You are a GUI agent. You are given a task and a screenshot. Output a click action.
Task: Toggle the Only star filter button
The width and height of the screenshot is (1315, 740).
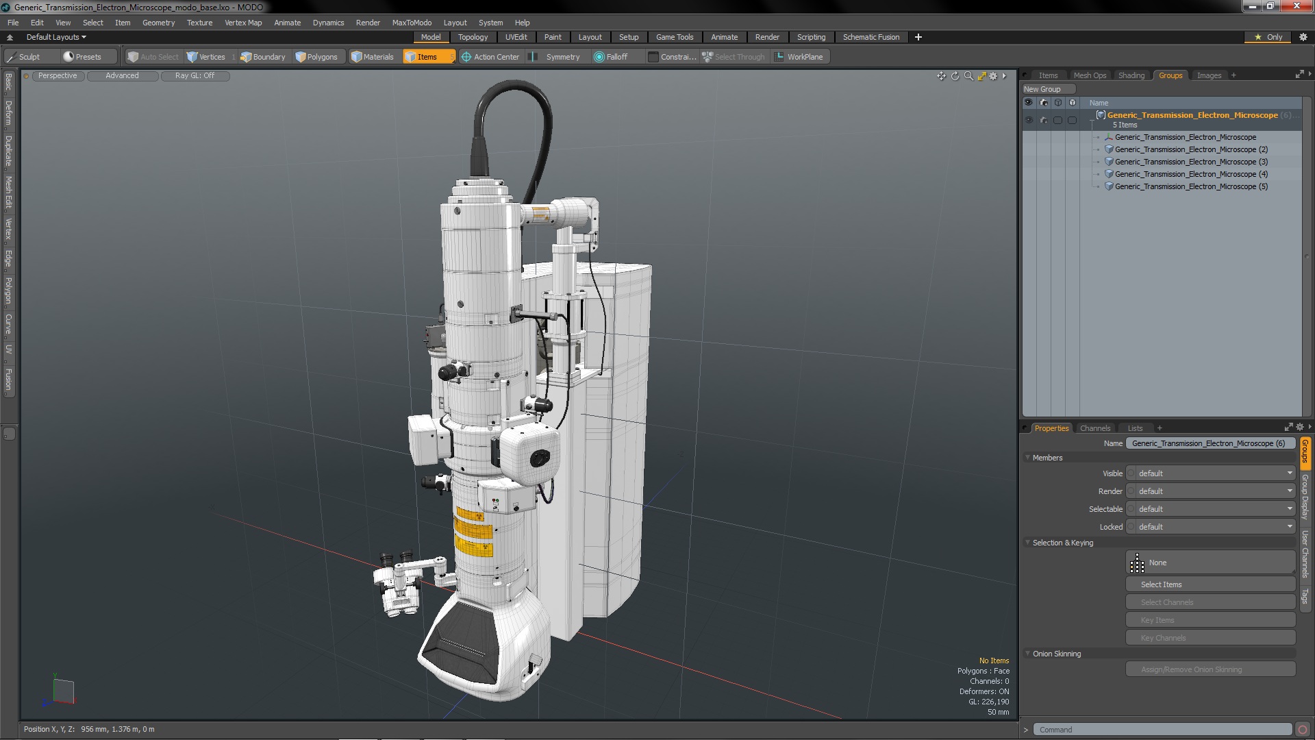point(1268,37)
